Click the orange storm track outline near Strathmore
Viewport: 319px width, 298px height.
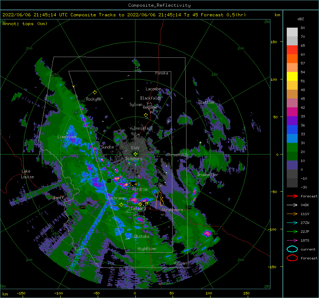pos(160,200)
